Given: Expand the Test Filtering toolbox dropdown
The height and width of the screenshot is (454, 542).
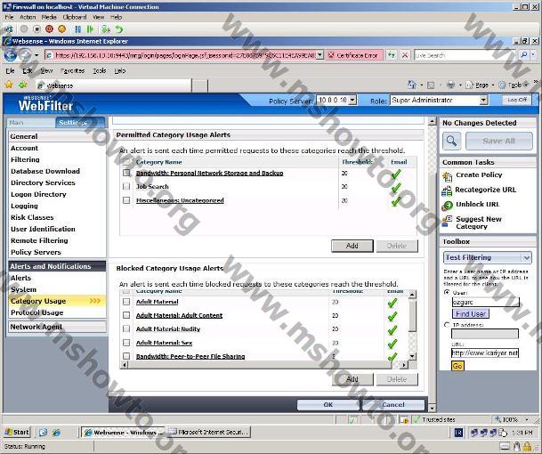Looking at the screenshot, I should click(527, 257).
